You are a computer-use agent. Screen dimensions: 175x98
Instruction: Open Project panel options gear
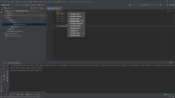click(42, 8)
